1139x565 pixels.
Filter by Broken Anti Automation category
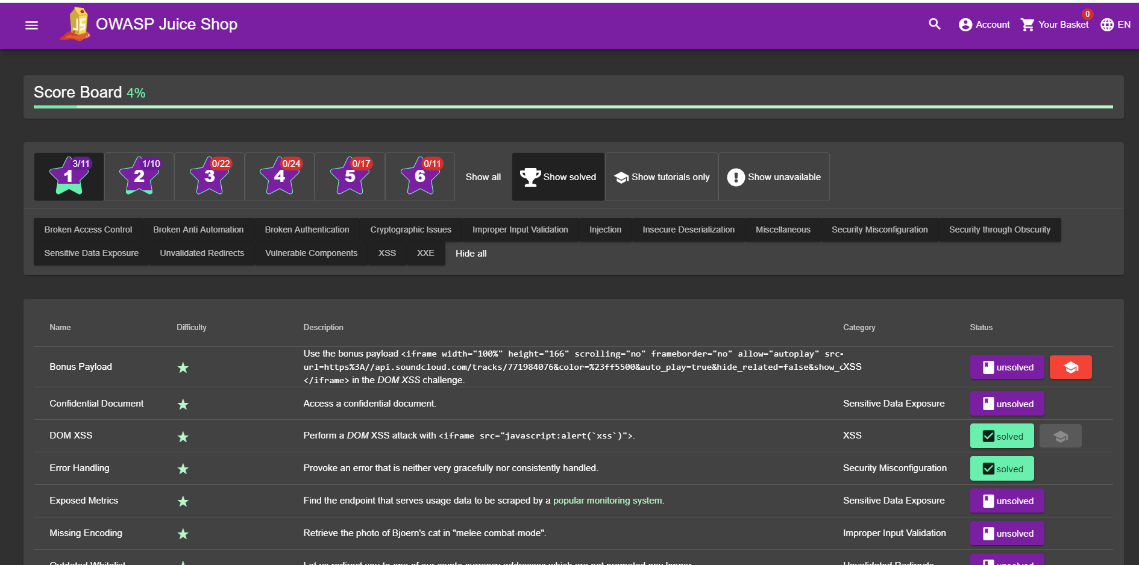pos(198,229)
